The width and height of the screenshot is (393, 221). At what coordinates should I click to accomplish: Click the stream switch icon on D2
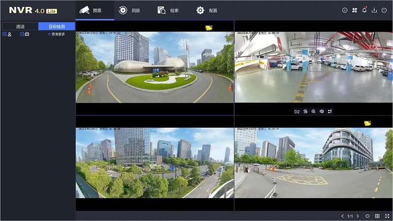330,111
